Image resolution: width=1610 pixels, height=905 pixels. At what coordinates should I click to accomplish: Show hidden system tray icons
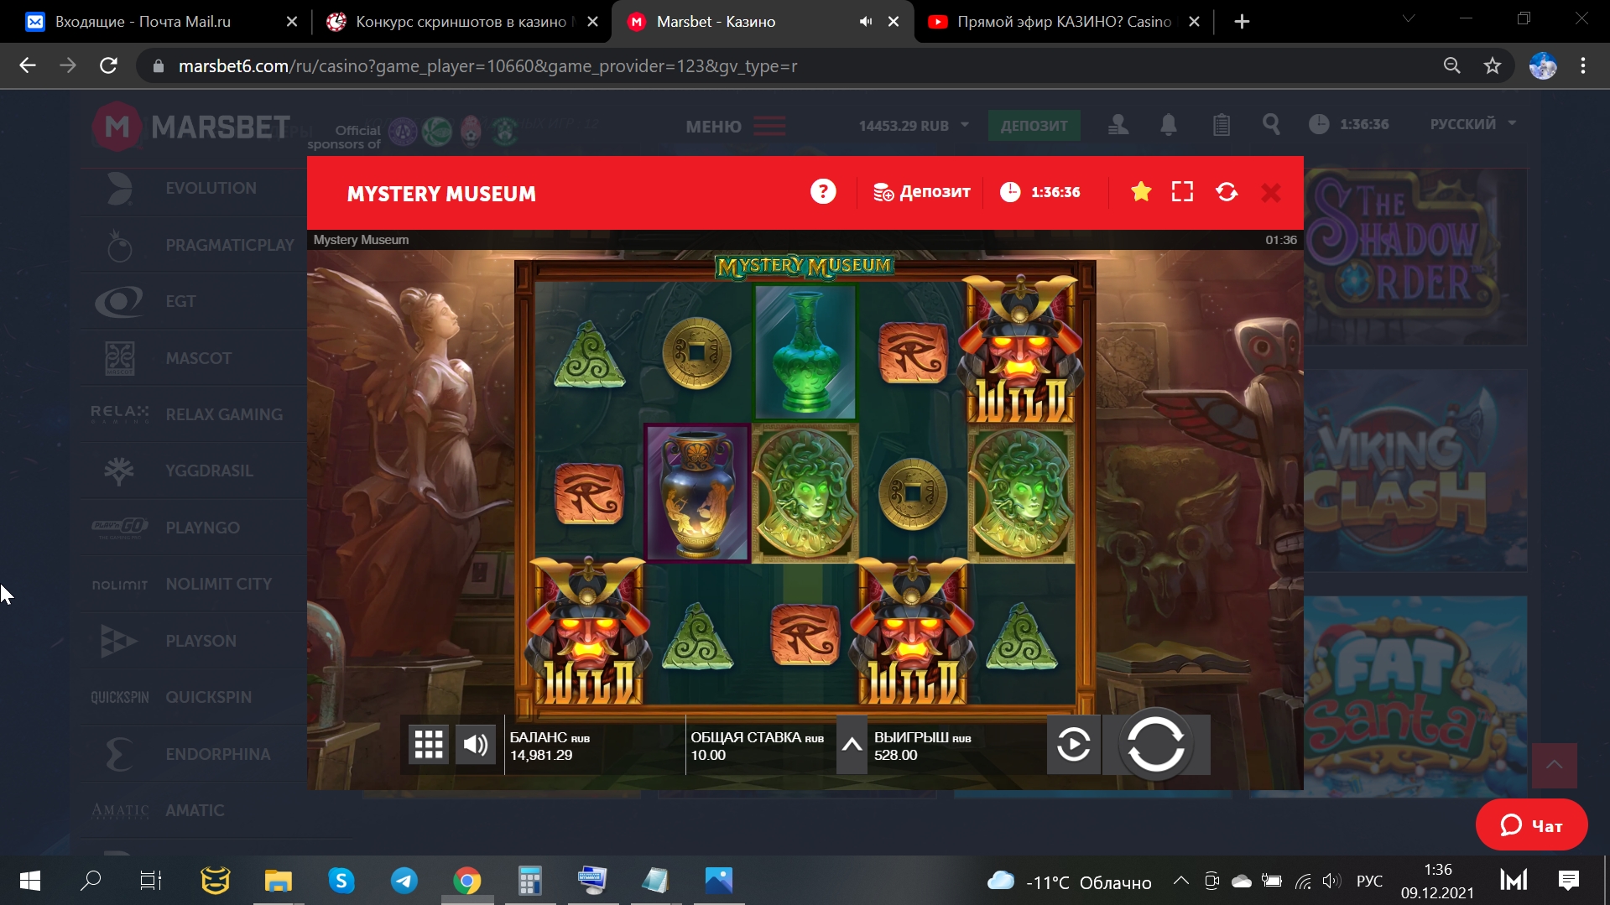pyautogui.click(x=1180, y=881)
